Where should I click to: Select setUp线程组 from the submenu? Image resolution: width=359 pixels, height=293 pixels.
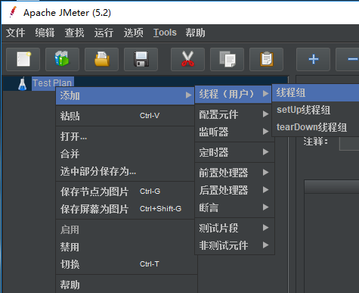pos(316,110)
